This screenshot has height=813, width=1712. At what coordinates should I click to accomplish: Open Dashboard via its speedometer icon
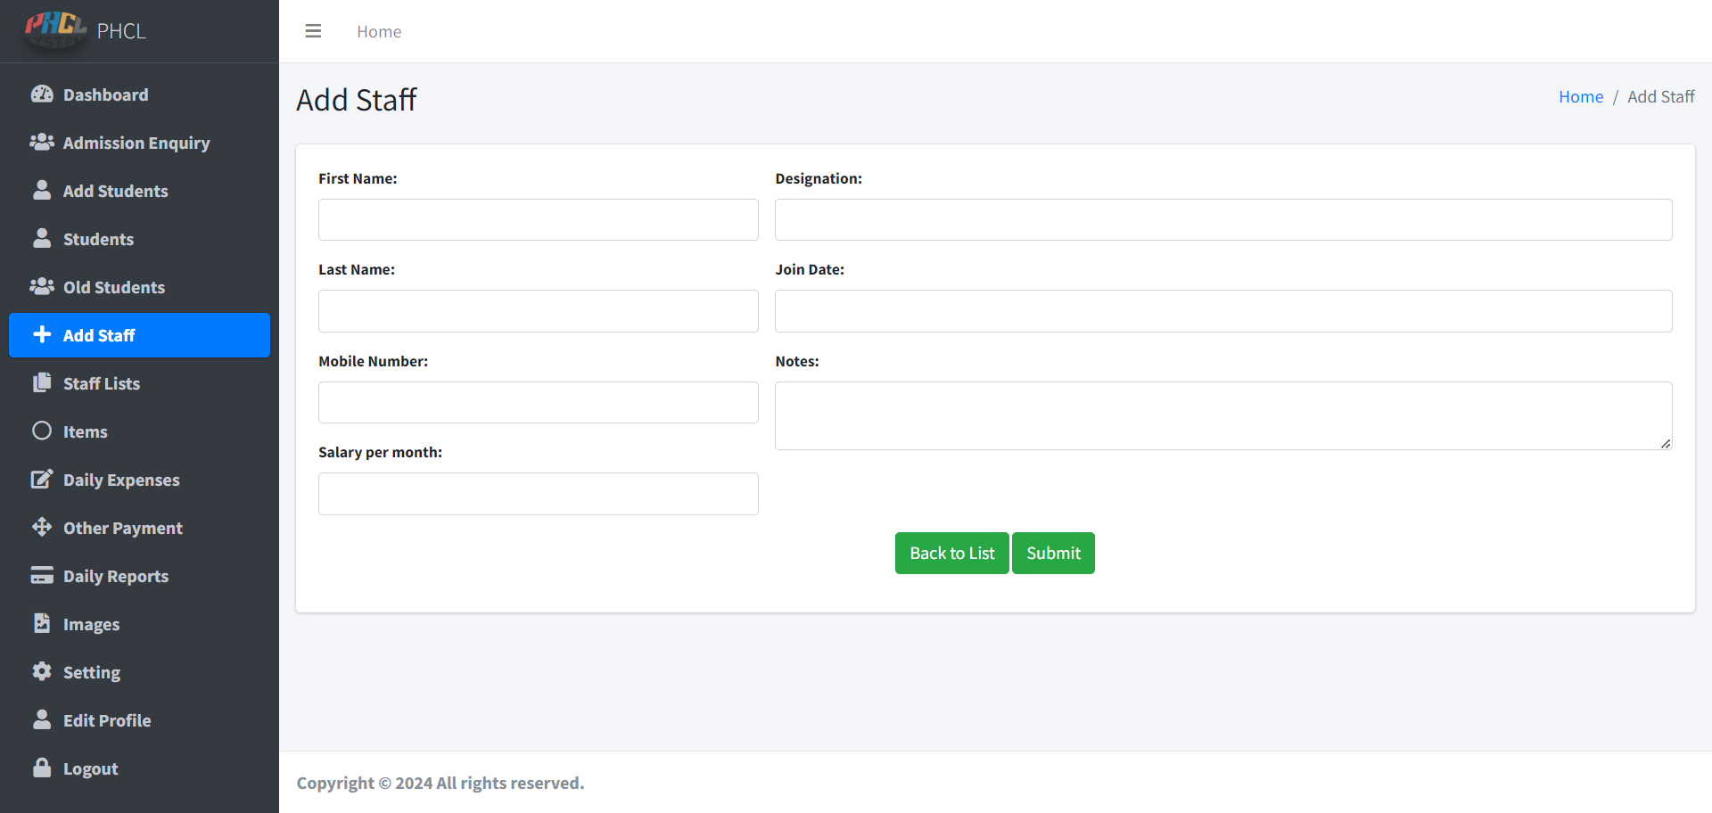(42, 94)
